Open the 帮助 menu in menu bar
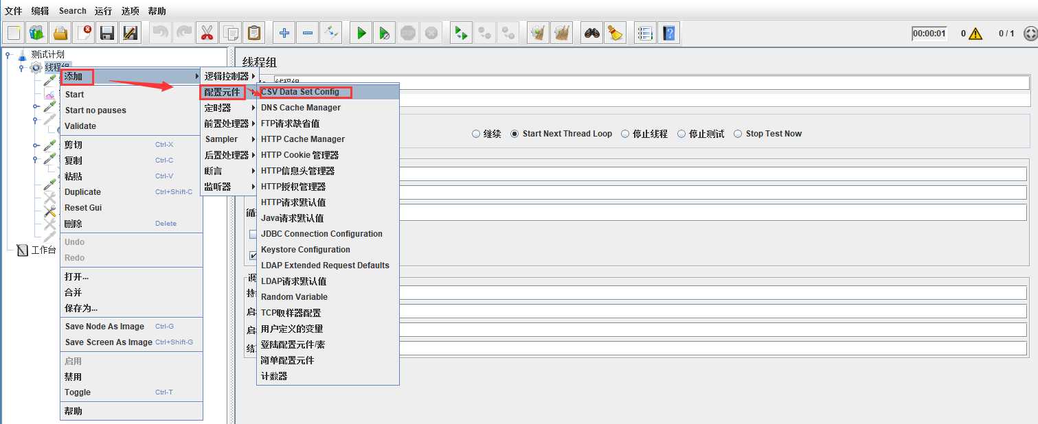 click(x=157, y=11)
